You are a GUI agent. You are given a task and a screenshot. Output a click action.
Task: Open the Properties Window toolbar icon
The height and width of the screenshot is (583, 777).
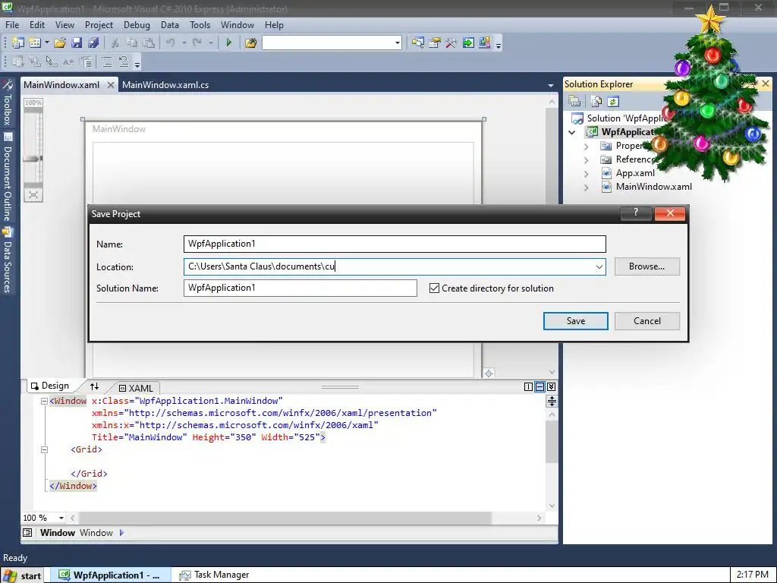point(435,43)
